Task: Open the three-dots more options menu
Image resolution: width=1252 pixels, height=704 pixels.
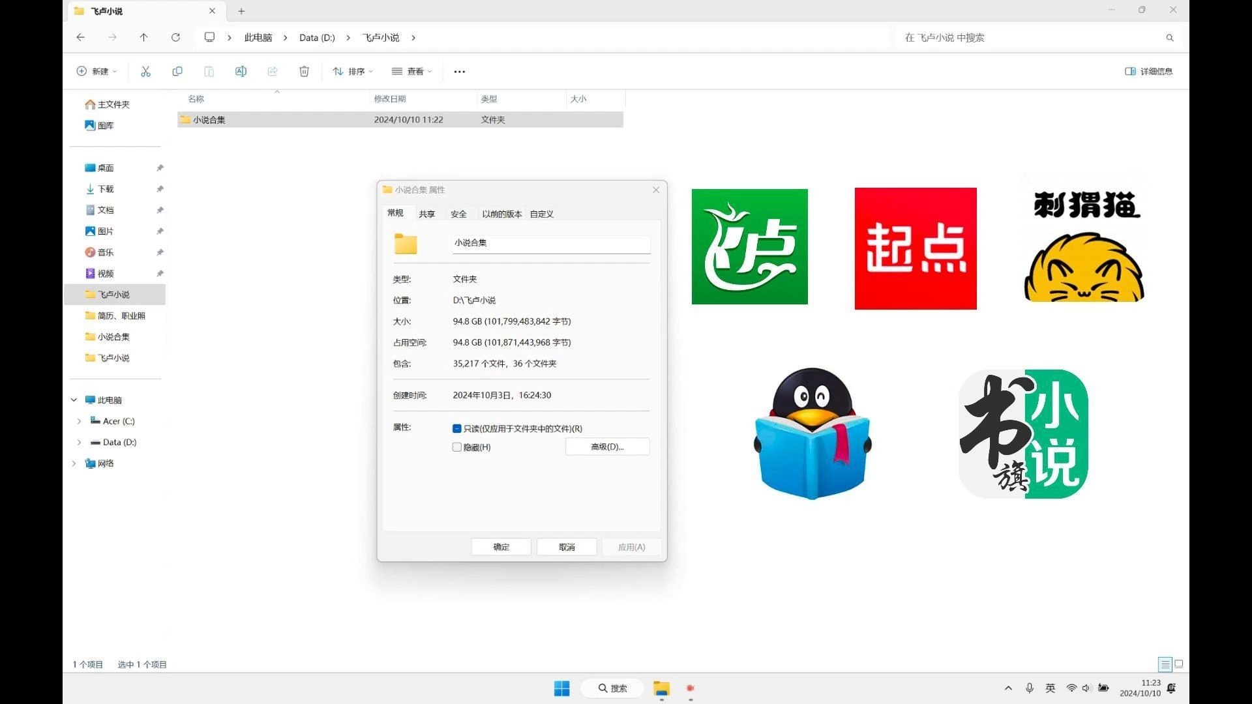Action: click(460, 72)
